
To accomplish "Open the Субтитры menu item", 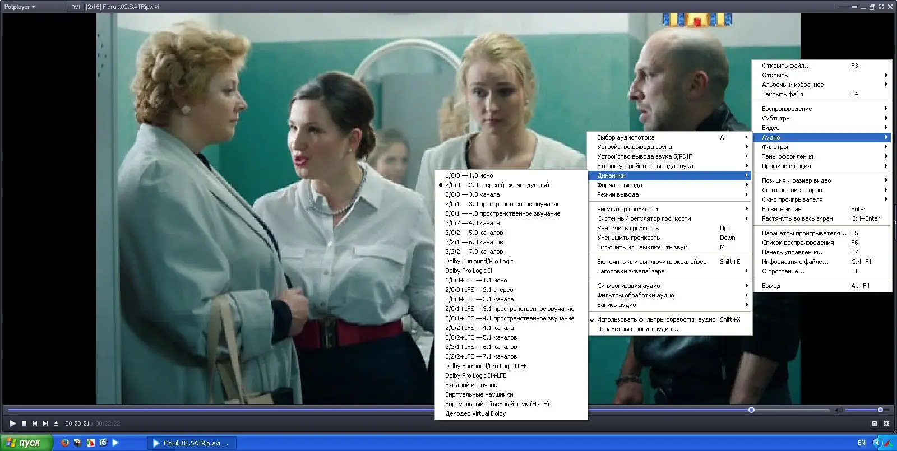I will pyautogui.click(x=821, y=118).
